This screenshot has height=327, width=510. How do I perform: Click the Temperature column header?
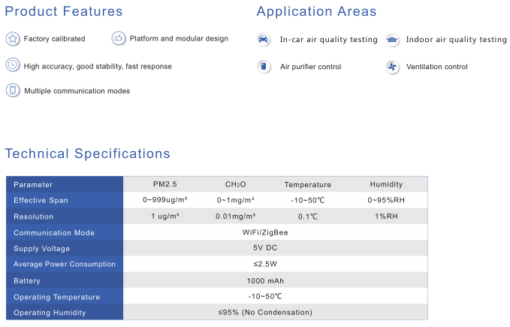click(x=308, y=185)
